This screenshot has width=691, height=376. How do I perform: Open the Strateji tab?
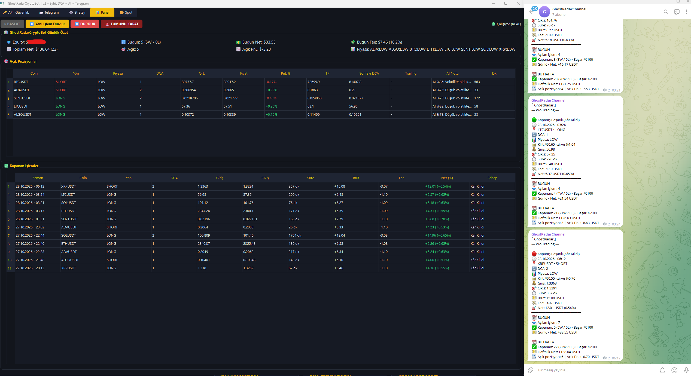coord(77,12)
